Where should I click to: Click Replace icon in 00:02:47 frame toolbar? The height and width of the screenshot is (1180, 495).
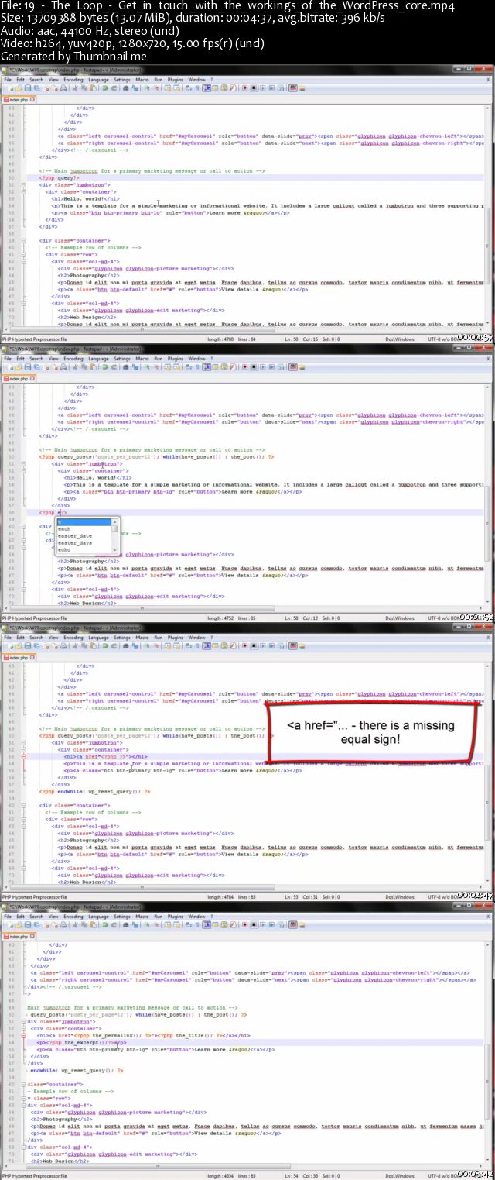coord(135,647)
